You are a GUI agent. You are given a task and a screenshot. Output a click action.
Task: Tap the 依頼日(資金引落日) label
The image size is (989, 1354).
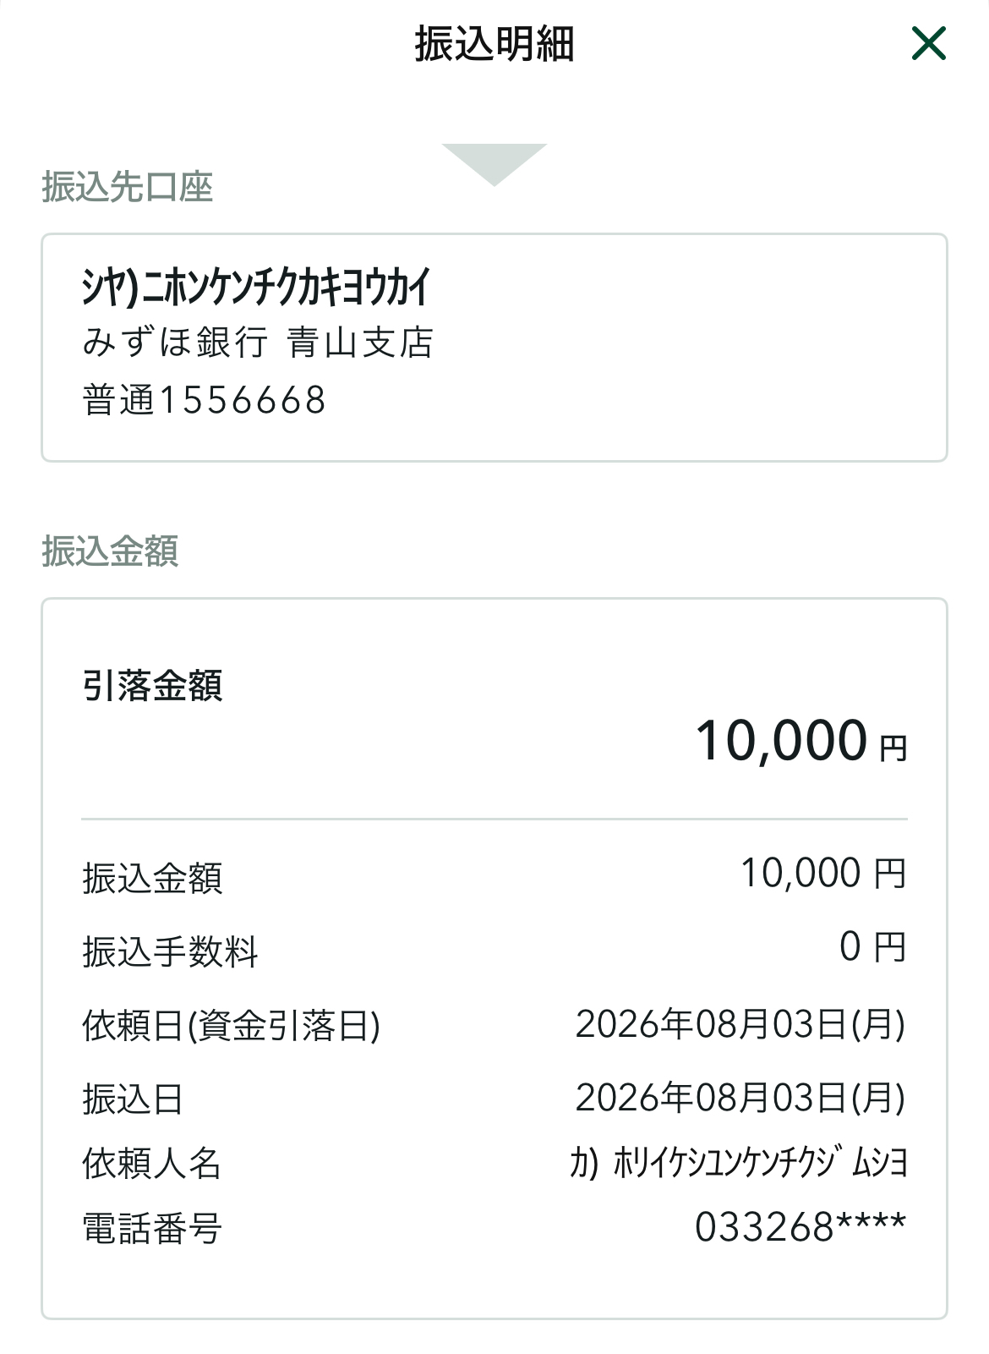click(x=231, y=1026)
